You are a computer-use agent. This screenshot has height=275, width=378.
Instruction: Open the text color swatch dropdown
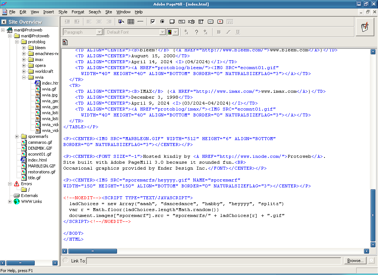[x=175, y=32]
